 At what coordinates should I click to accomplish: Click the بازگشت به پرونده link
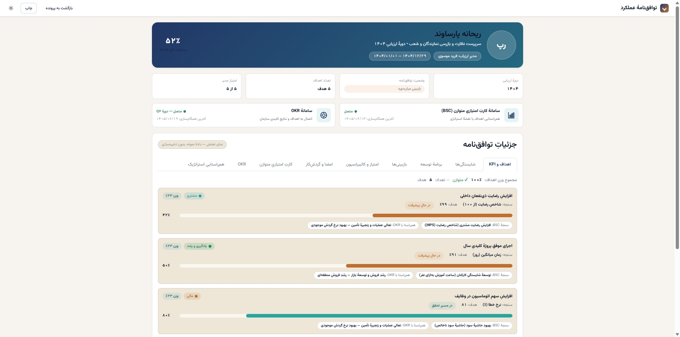pos(59,8)
